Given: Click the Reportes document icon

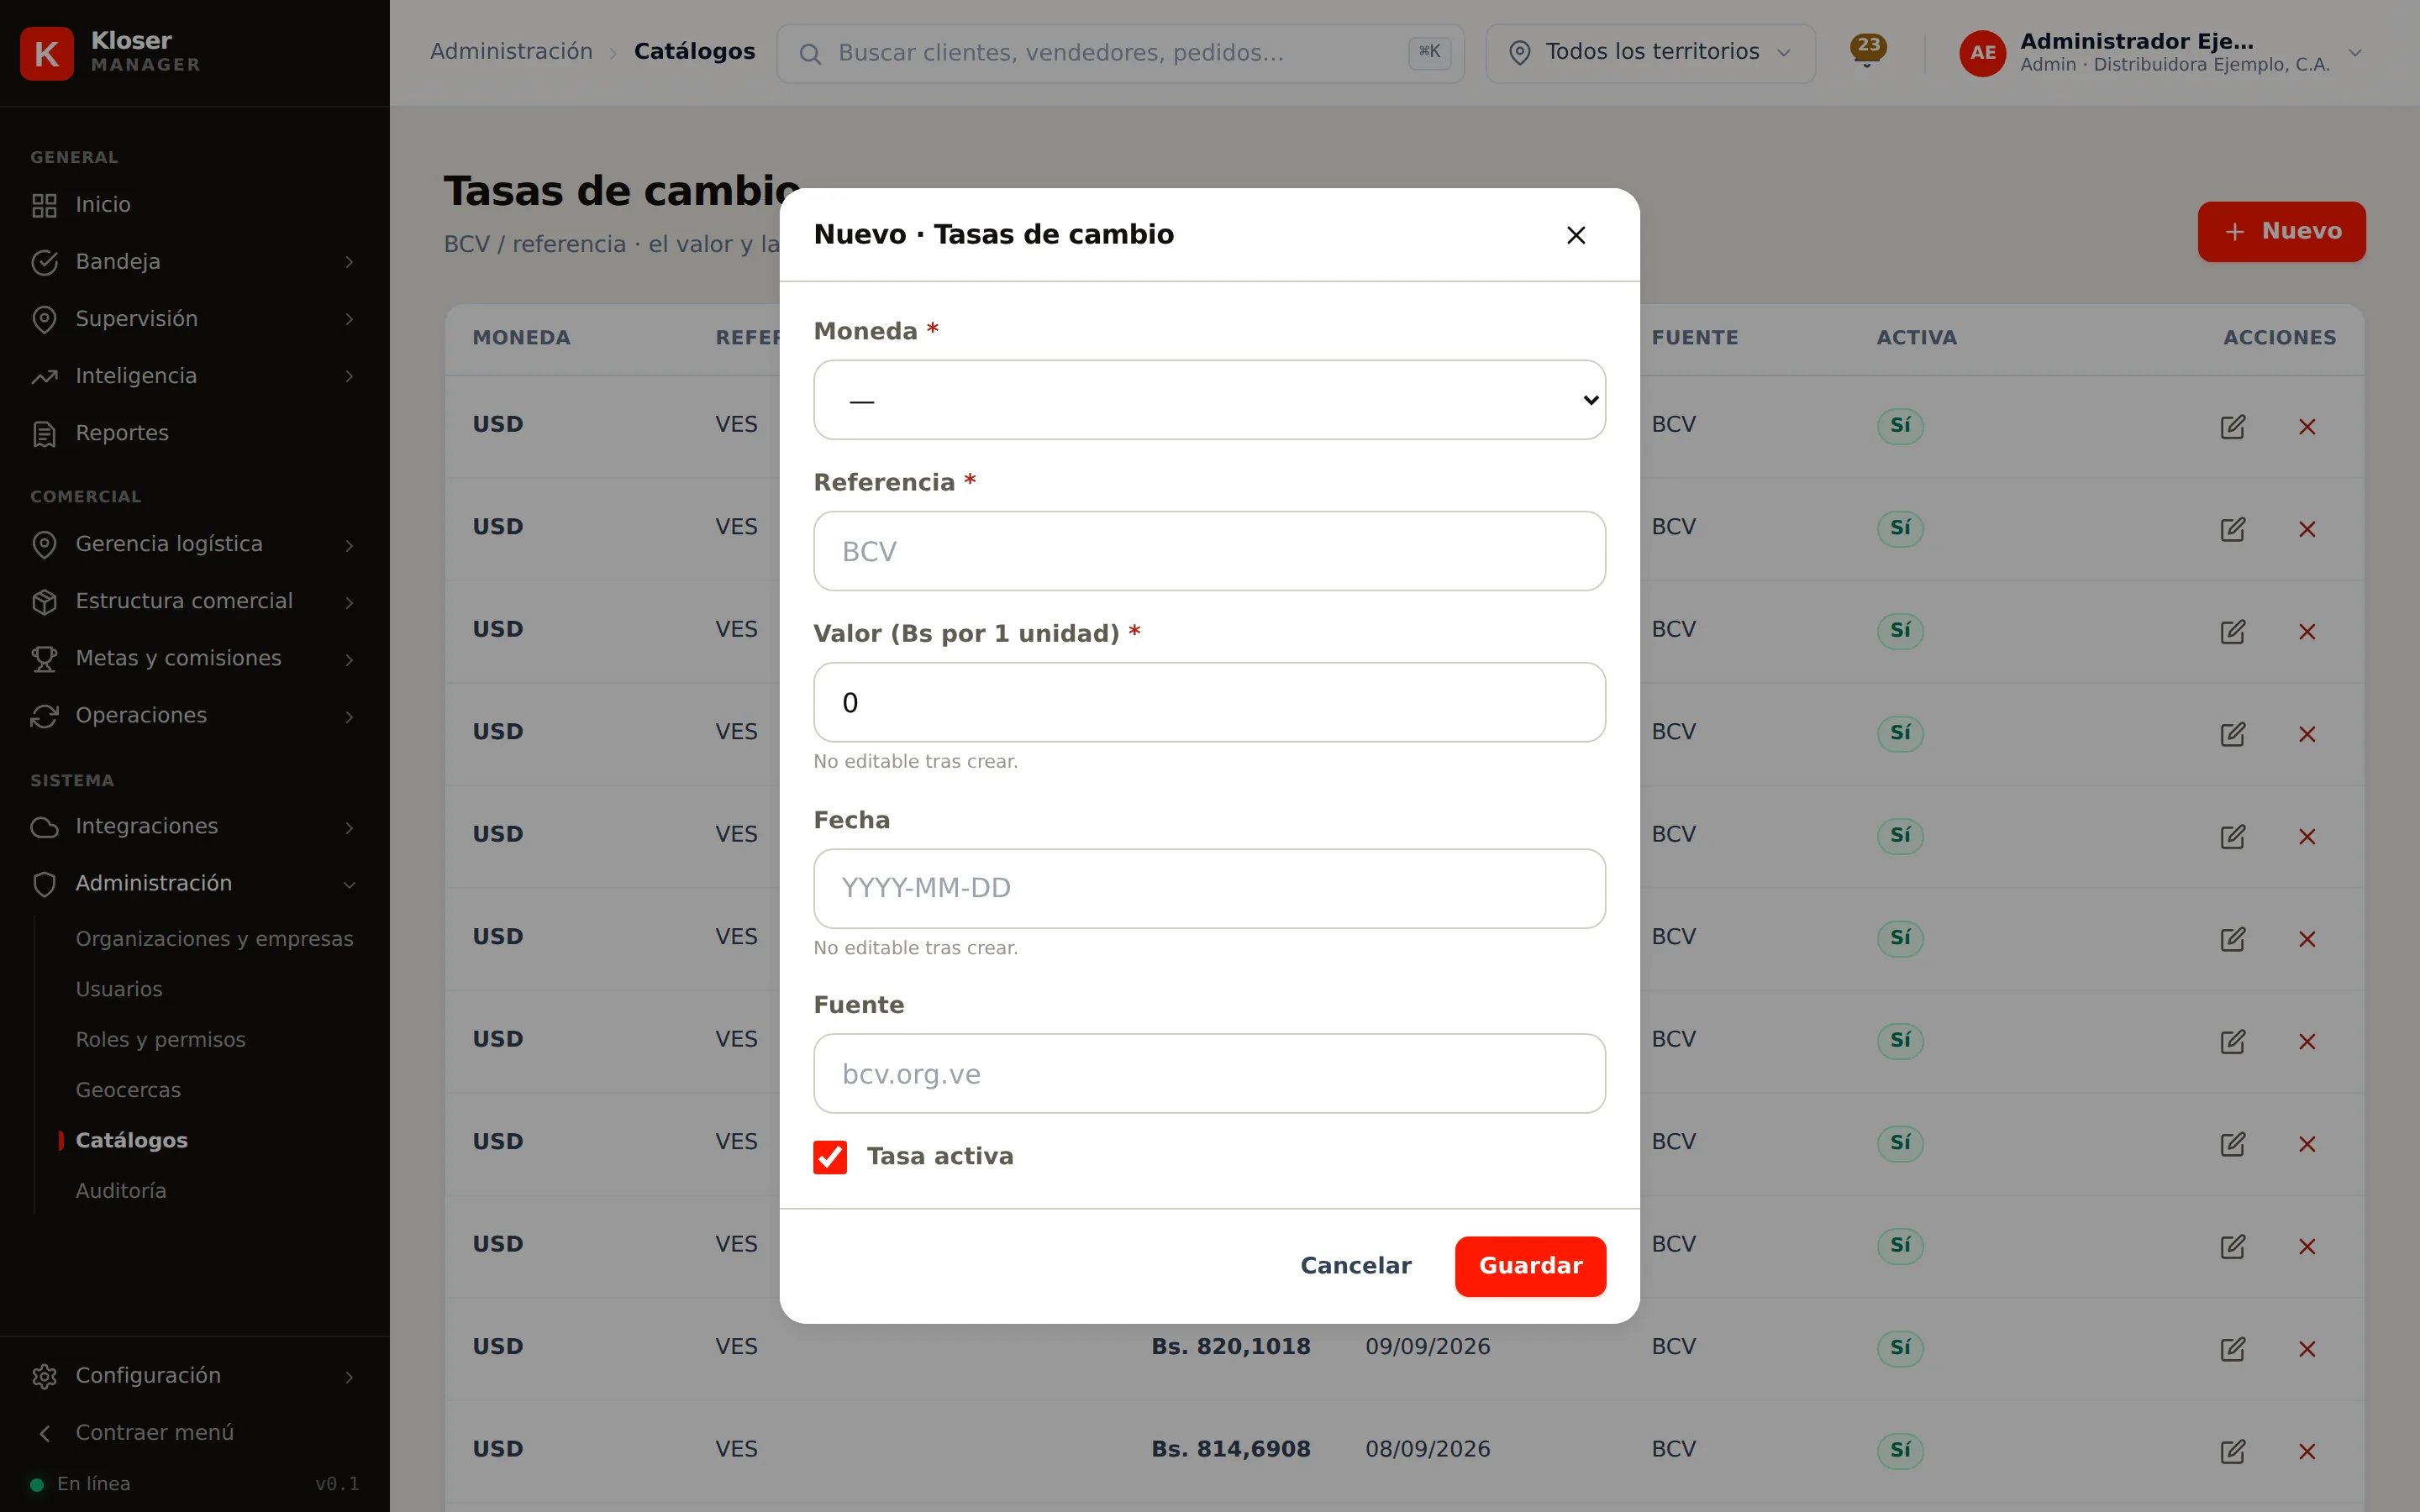Looking at the screenshot, I should coord(44,434).
